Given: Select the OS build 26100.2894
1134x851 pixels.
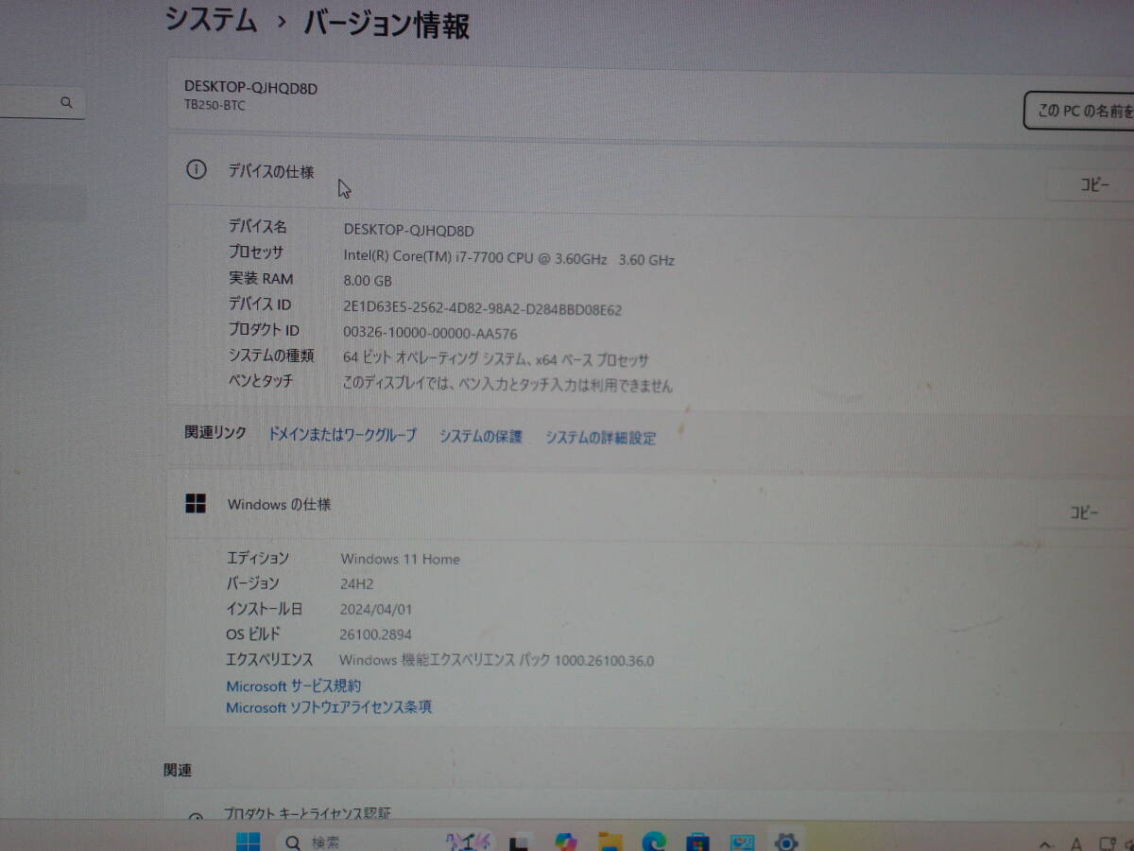Looking at the screenshot, I should tap(376, 634).
